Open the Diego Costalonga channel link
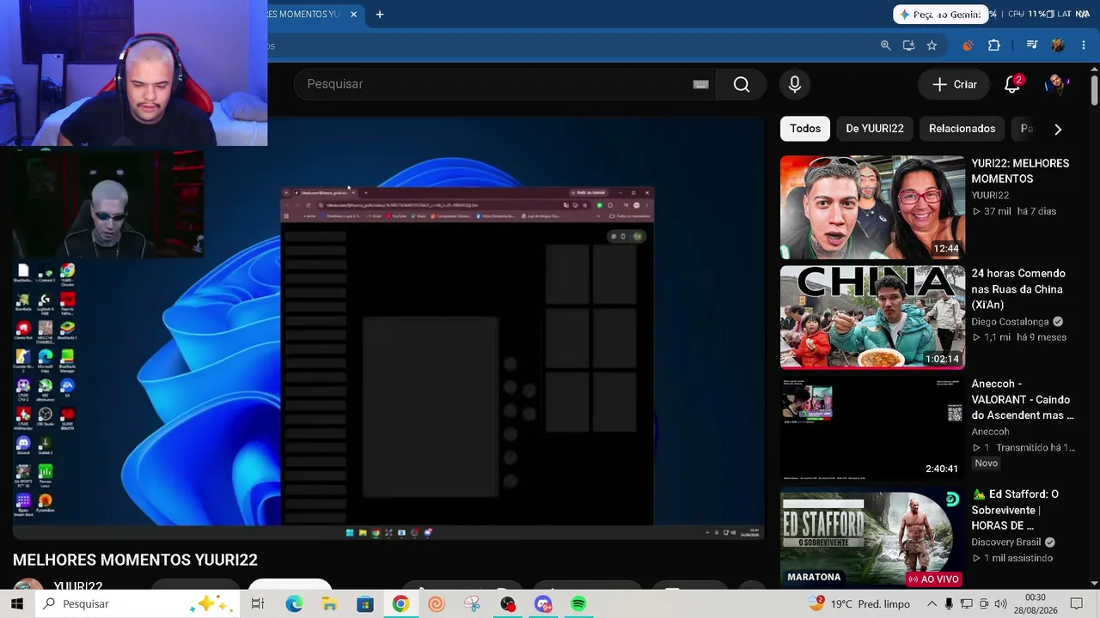The image size is (1100, 618). 1010,322
